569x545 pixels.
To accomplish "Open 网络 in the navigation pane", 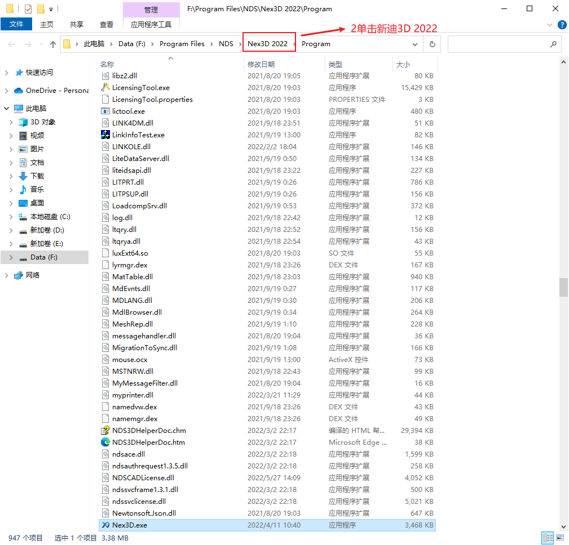I will 32,275.
